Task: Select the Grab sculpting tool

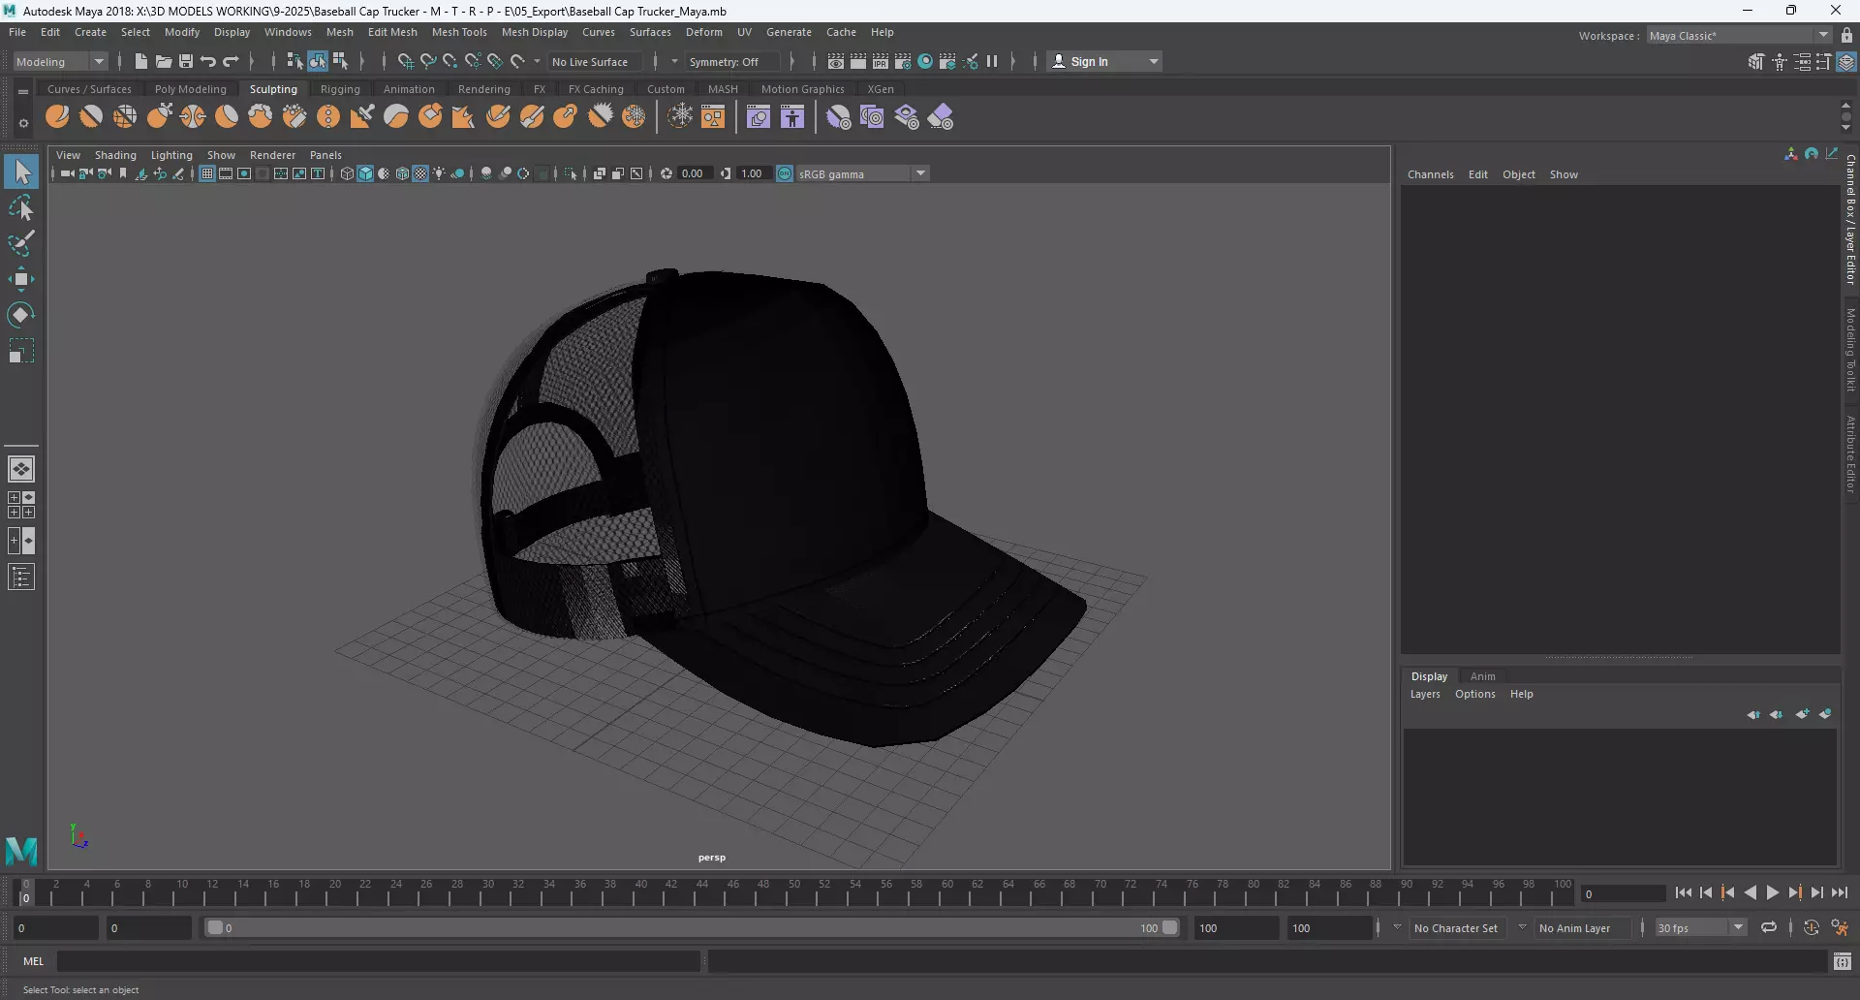Action: pos(159,117)
